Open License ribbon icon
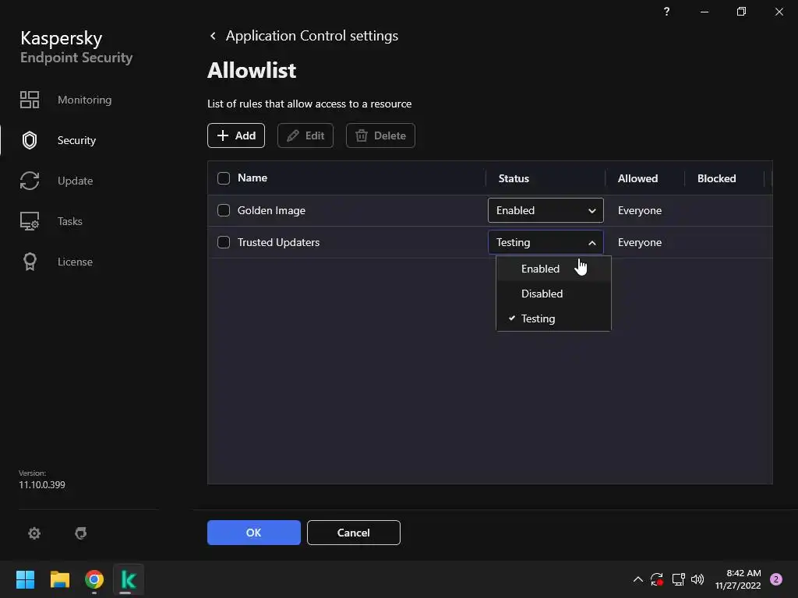Viewport: 798px width, 598px height. 30,262
